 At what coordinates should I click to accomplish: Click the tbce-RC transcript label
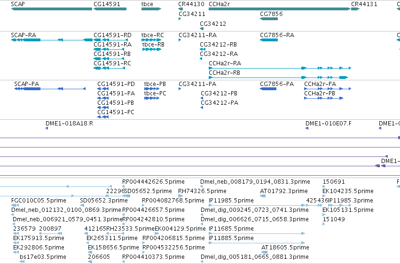(153, 35)
